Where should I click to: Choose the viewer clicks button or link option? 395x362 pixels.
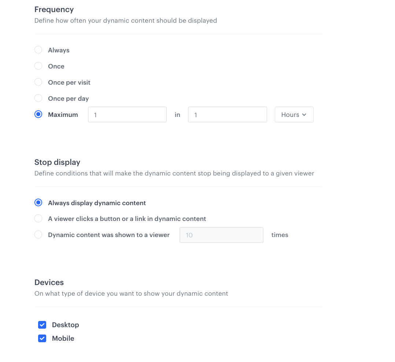click(38, 219)
